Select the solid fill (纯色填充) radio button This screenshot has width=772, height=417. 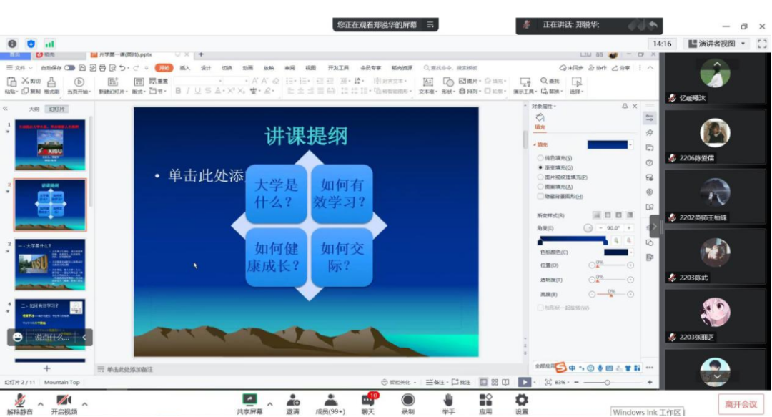[540, 157]
